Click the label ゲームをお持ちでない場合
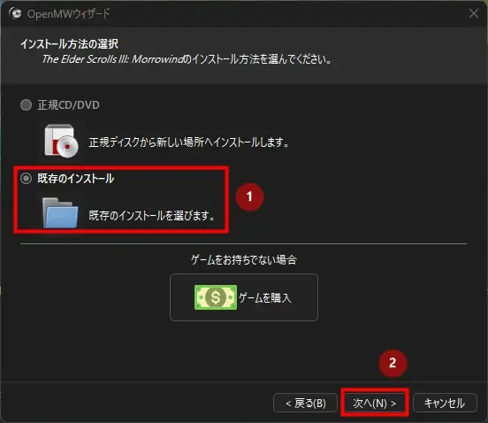This screenshot has height=423, width=488. 244,259
